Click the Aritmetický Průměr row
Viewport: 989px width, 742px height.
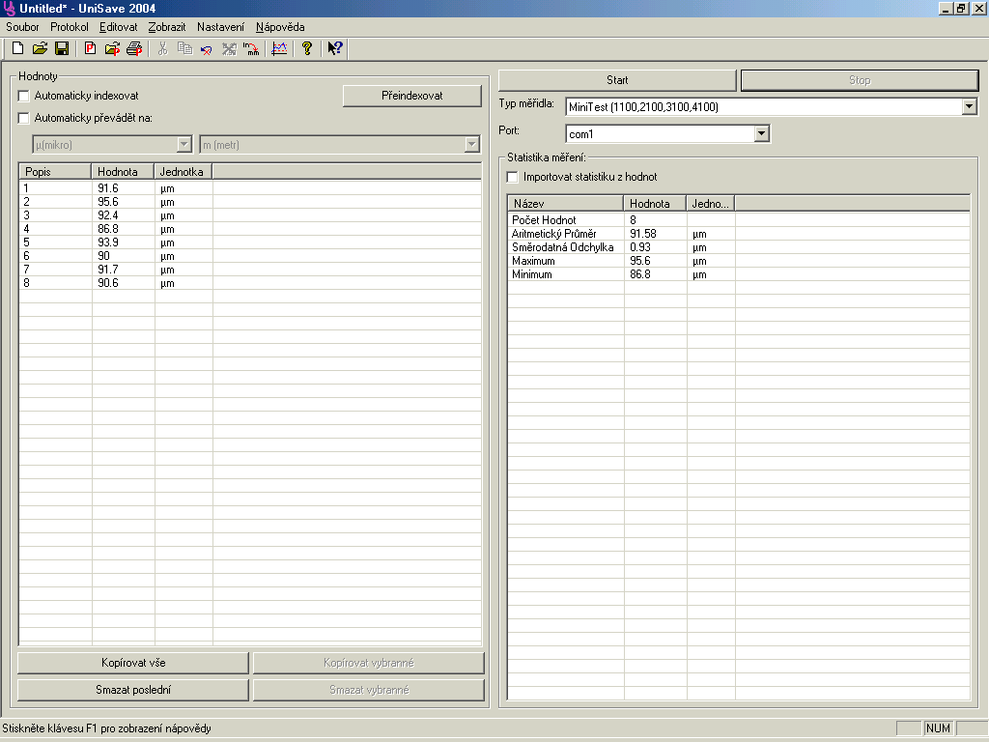(x=739, y=234)
